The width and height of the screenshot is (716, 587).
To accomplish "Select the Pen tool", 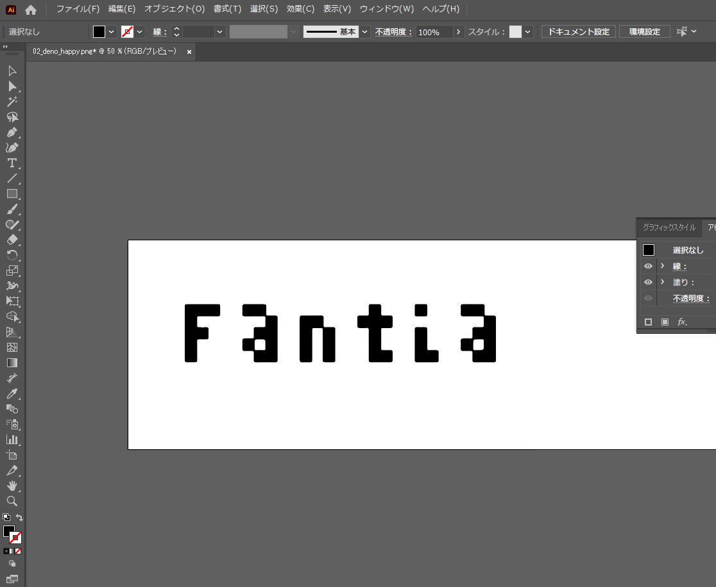I will point(12,132).
